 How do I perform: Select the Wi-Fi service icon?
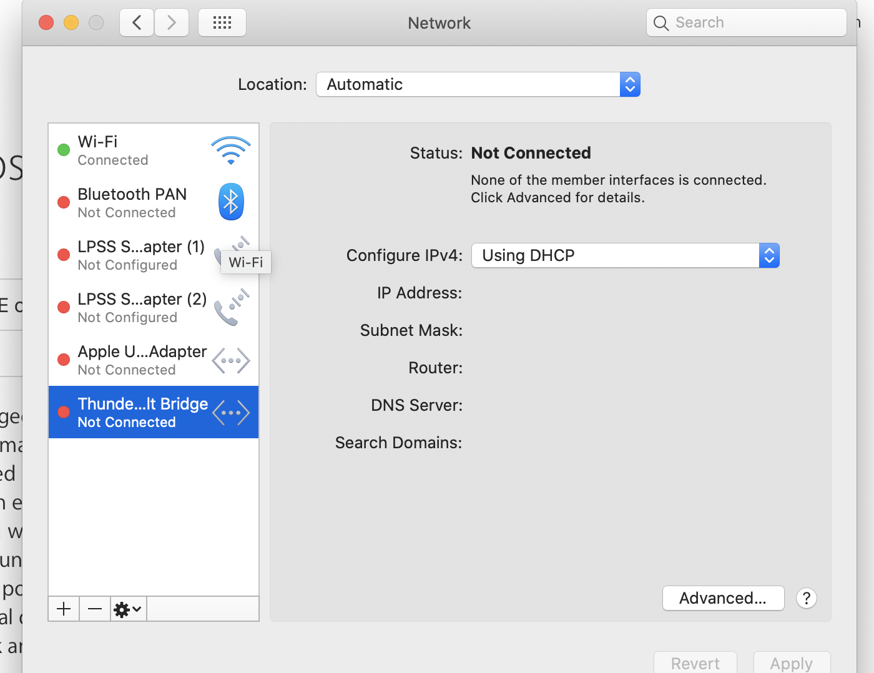(230, 150)
